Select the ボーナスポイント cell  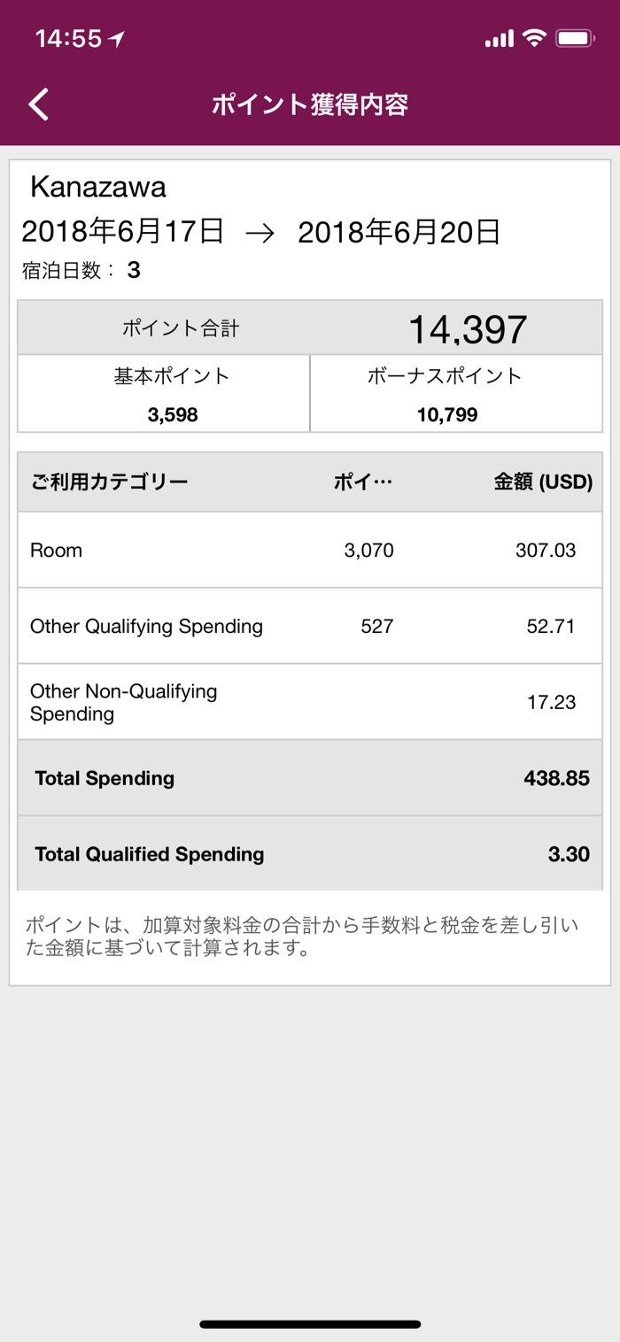[446, 394]
